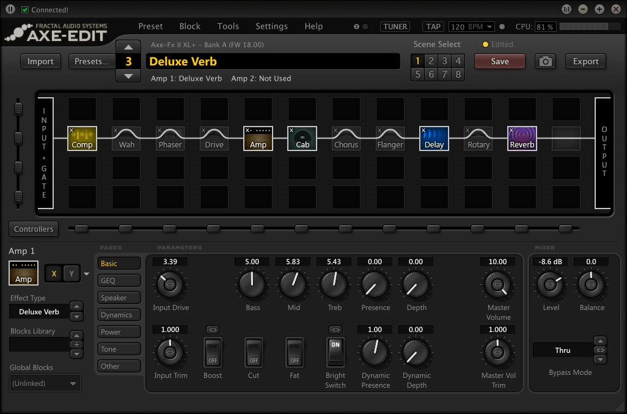Select the Cab block icon
Screen dimensions: 627x414
coord(302,138)
